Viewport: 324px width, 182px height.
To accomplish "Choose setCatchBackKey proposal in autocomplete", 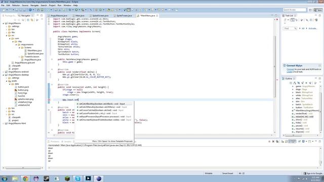I will 104,104.
